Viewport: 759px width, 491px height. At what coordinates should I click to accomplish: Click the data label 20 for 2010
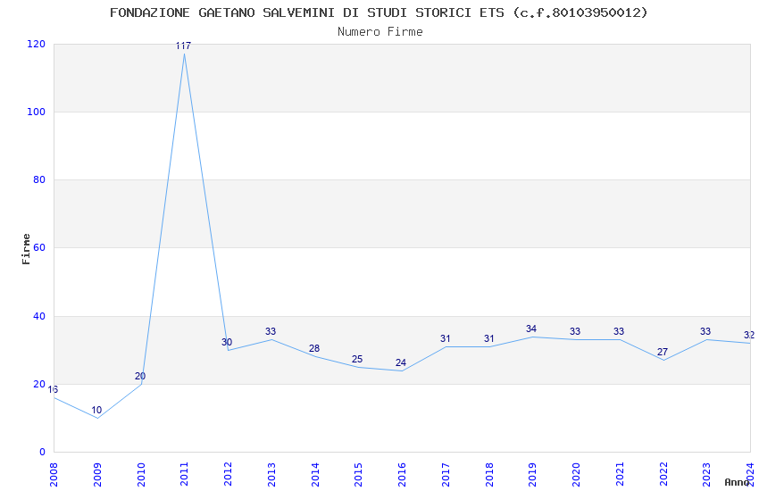140,376
